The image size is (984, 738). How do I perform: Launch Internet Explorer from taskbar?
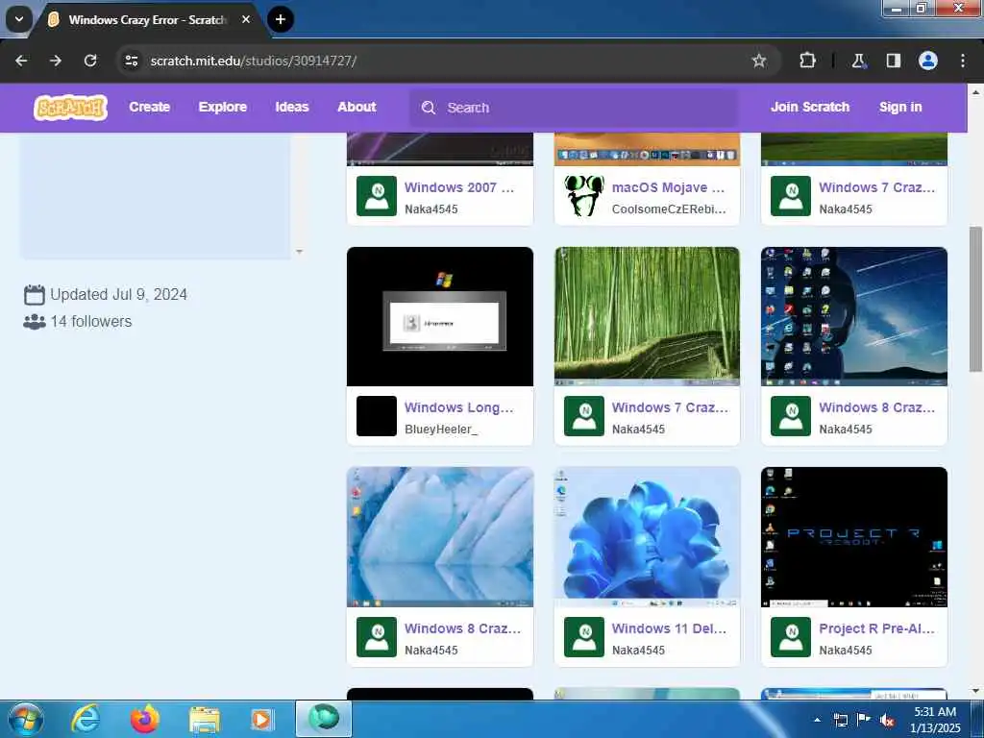86,719
